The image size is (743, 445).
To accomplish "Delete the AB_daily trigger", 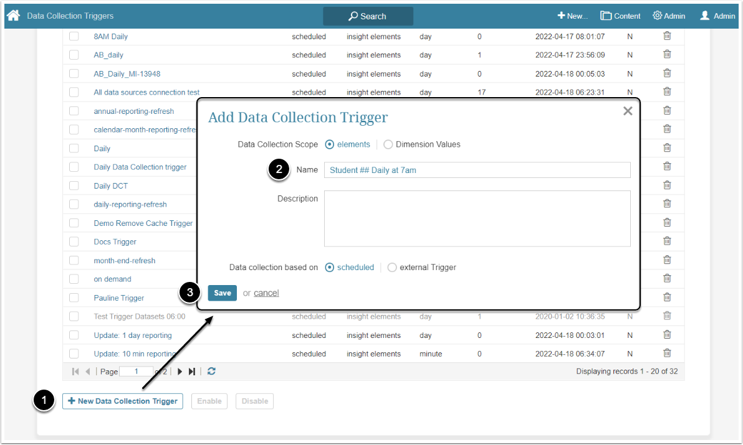I will coord(667,54).
